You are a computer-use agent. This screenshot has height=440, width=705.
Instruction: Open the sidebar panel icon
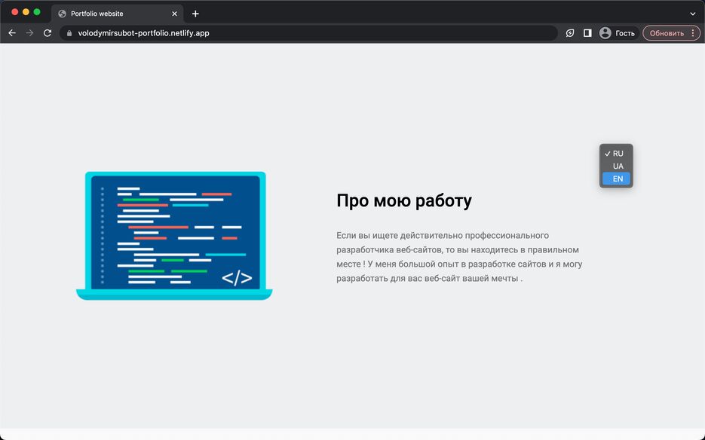click(x=587, y=32)
